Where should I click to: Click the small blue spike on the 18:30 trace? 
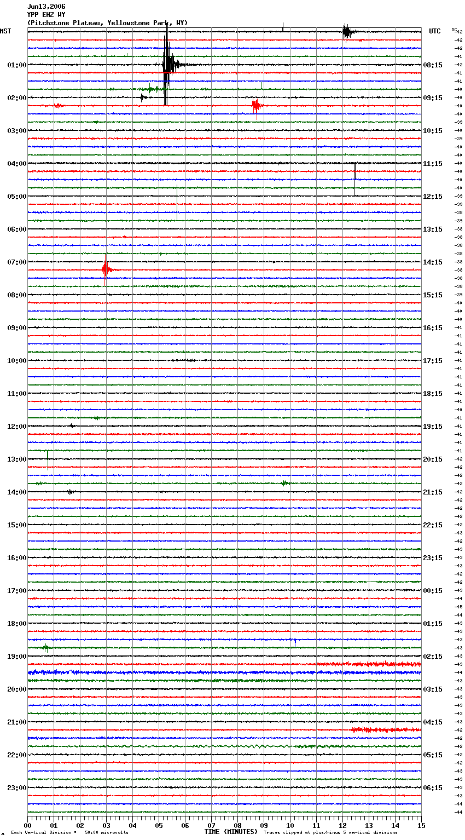click(x=295, y=642)
